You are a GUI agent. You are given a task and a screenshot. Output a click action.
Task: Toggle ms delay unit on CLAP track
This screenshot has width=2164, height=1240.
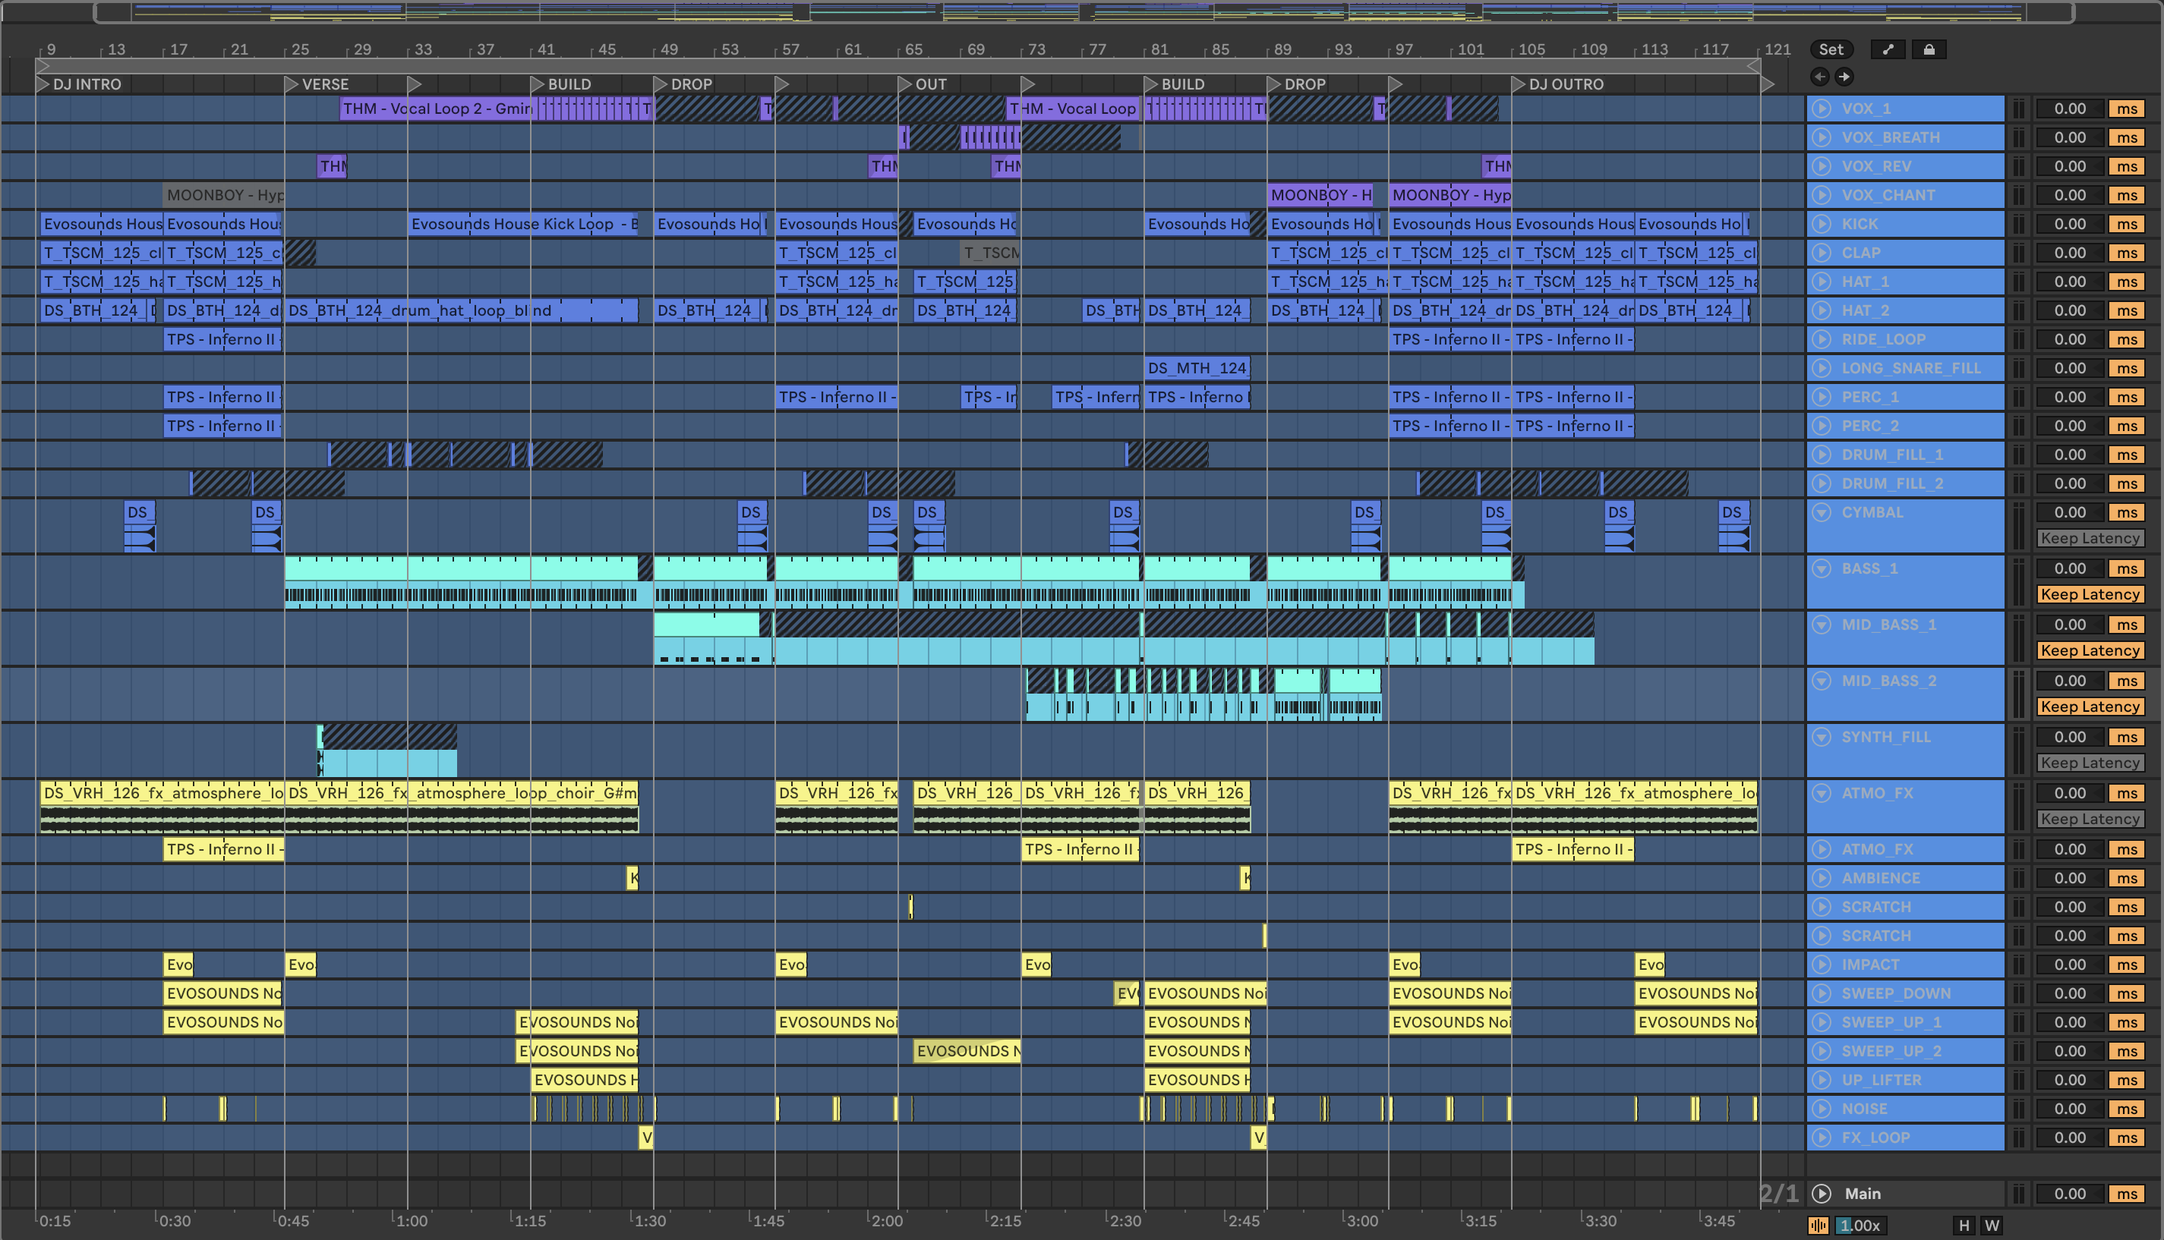click(x=2127, y=253)
